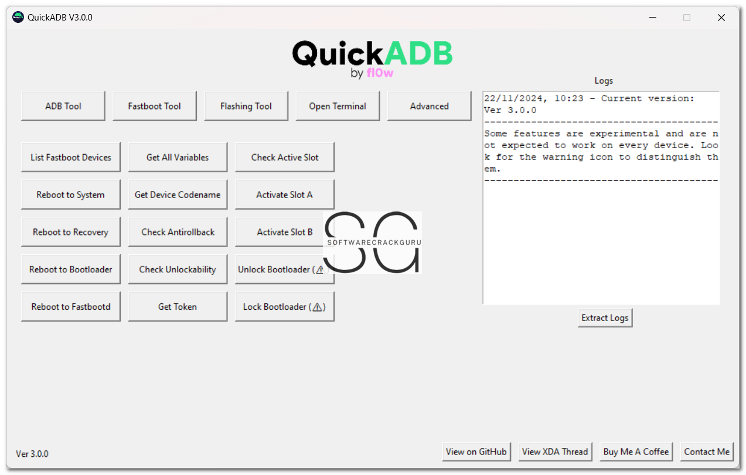
Task: Click inside the Logs text area
Action: click(x=601, y=198)
